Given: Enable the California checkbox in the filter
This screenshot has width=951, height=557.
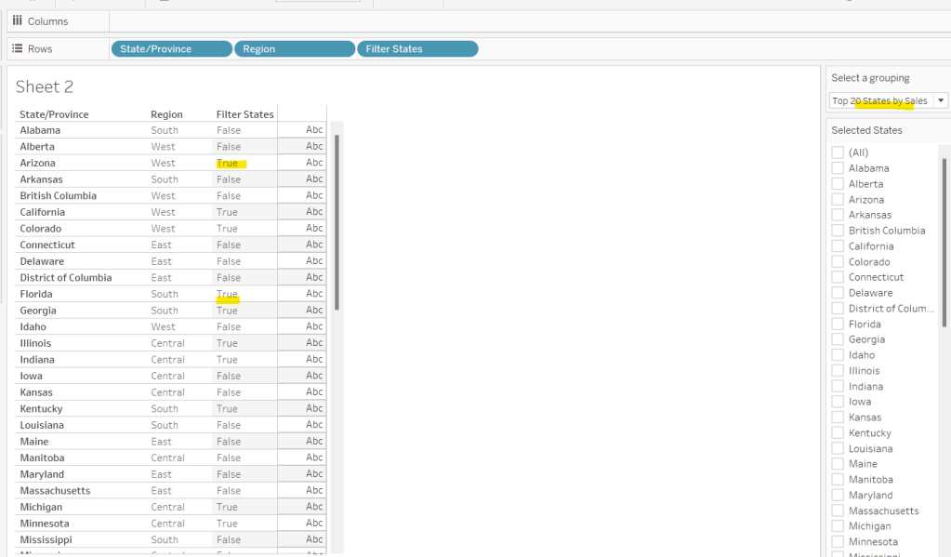Looking at the screenshot, I should [838, 246].
